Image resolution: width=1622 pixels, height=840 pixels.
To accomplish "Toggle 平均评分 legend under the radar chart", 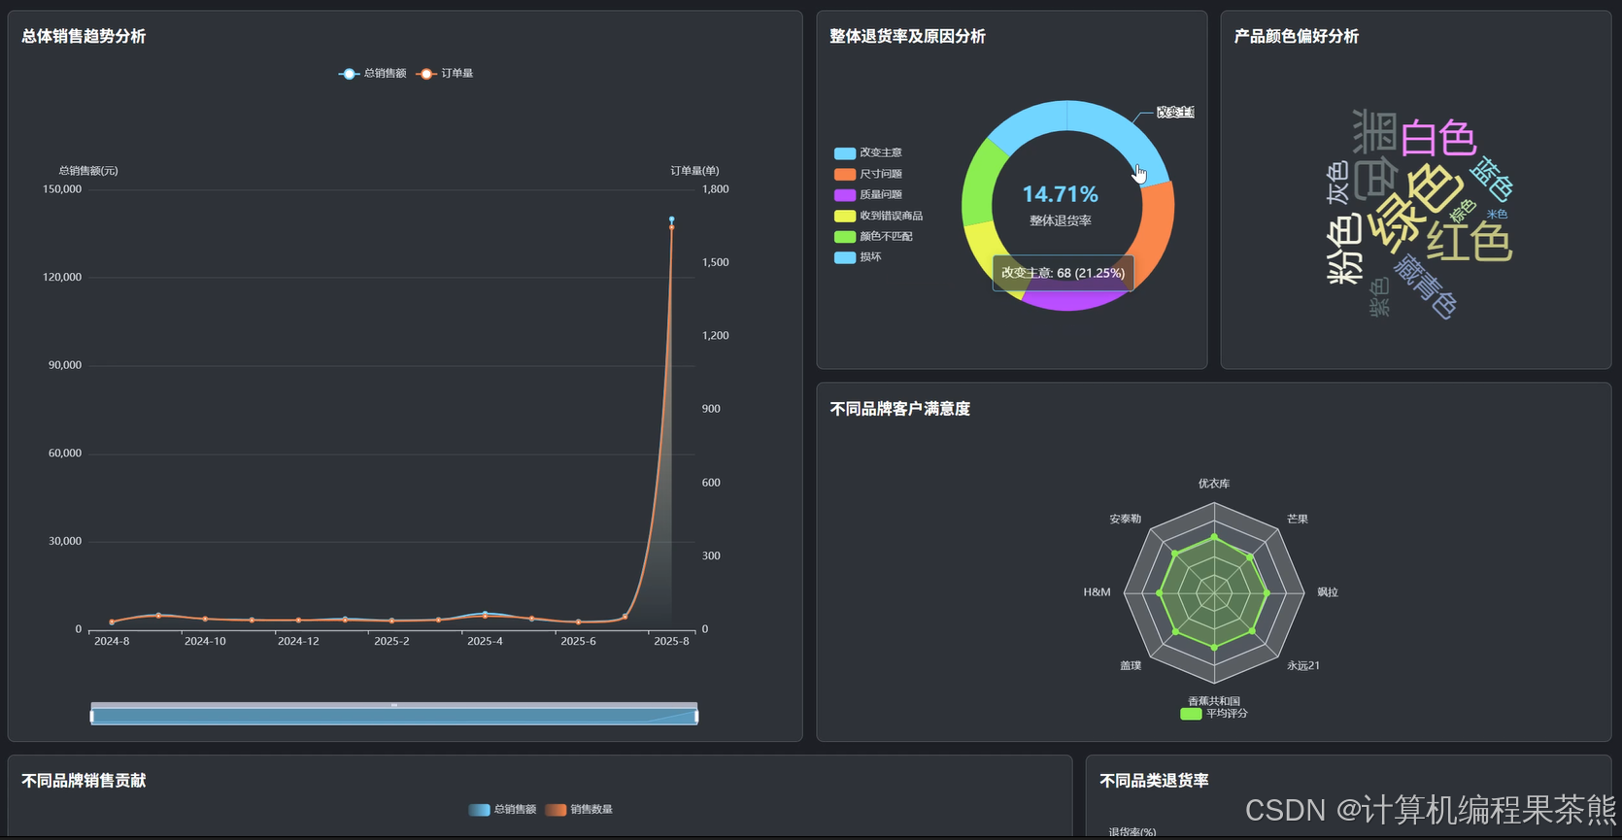I will 1214,714.
